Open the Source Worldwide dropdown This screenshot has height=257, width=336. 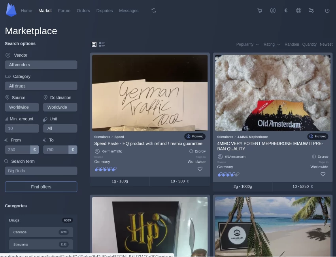click(x=22, y=107)
